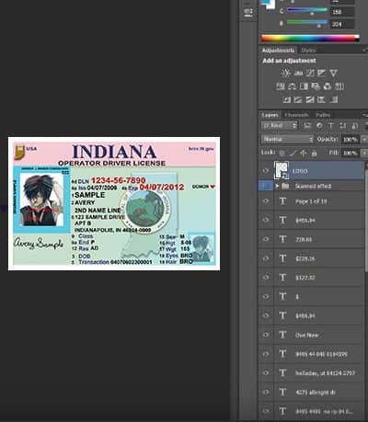Hide the 220.65 text layer
The height and width of the screenshot is (422, 368).
(x=266, y=239)
